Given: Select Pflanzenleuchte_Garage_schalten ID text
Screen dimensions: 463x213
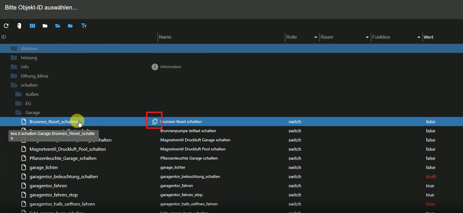Looking at the screenshot, I should pos(63,158).
